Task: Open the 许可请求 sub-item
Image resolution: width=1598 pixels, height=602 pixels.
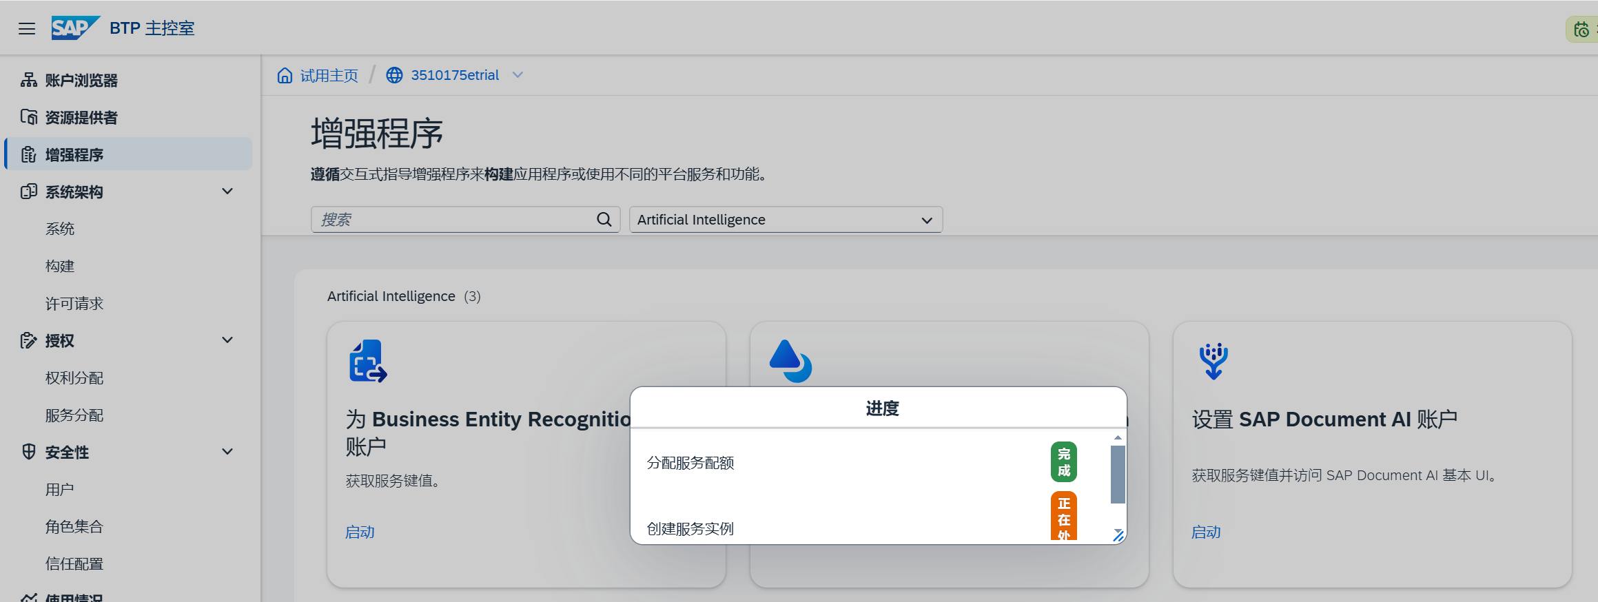Action: click(74, 303)
